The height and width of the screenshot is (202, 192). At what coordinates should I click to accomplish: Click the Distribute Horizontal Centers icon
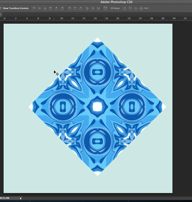click(92, 8)
